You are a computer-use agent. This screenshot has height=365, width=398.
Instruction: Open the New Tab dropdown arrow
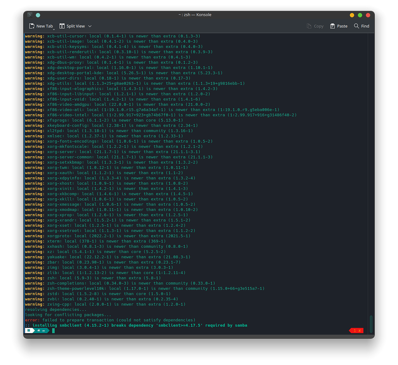54,29
